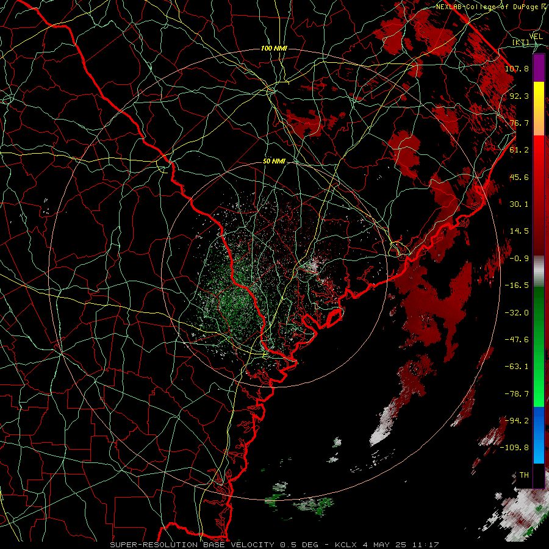Click the 61.2 velocity scale value
The height and width of the screenshot is (549, 549).
[519, 150]
